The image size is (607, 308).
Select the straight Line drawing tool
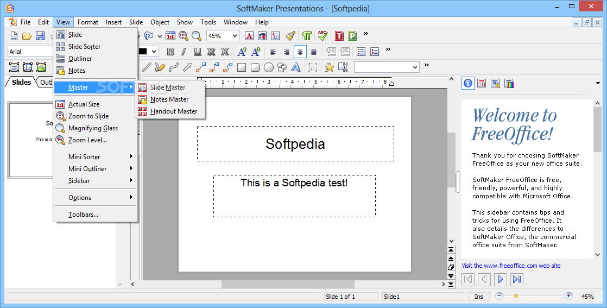pyautogui.click(x=147, y=67)
